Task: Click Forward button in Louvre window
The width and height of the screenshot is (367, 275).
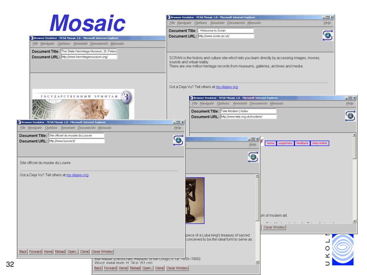Action: click(35, 252)
